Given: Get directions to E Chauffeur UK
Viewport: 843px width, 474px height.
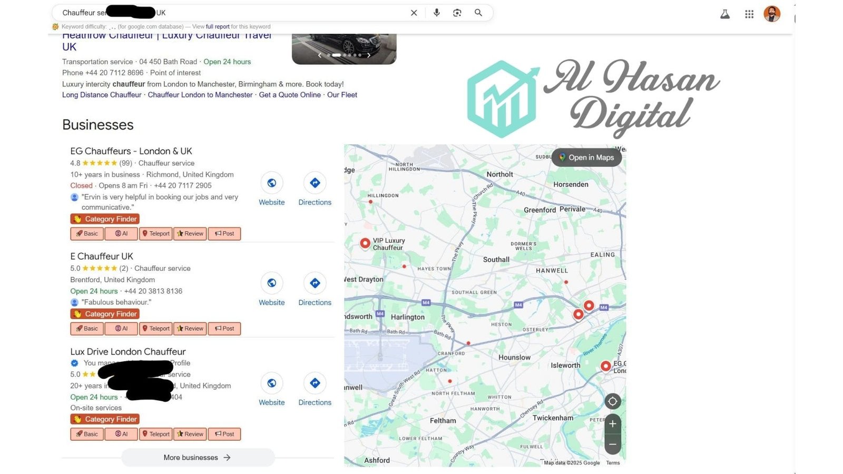Looking at the screenshot, I should (315, 283).
